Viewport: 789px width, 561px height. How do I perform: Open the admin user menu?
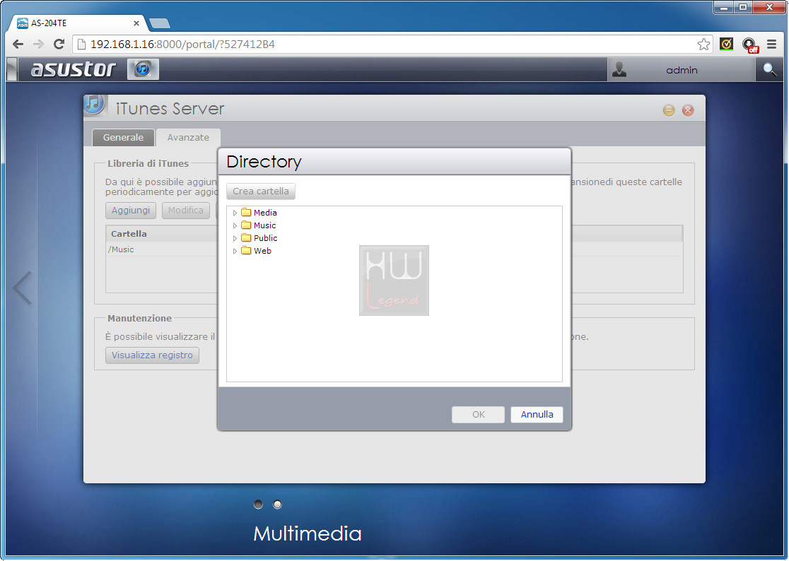pyautogui.click(x=682, y=69)
